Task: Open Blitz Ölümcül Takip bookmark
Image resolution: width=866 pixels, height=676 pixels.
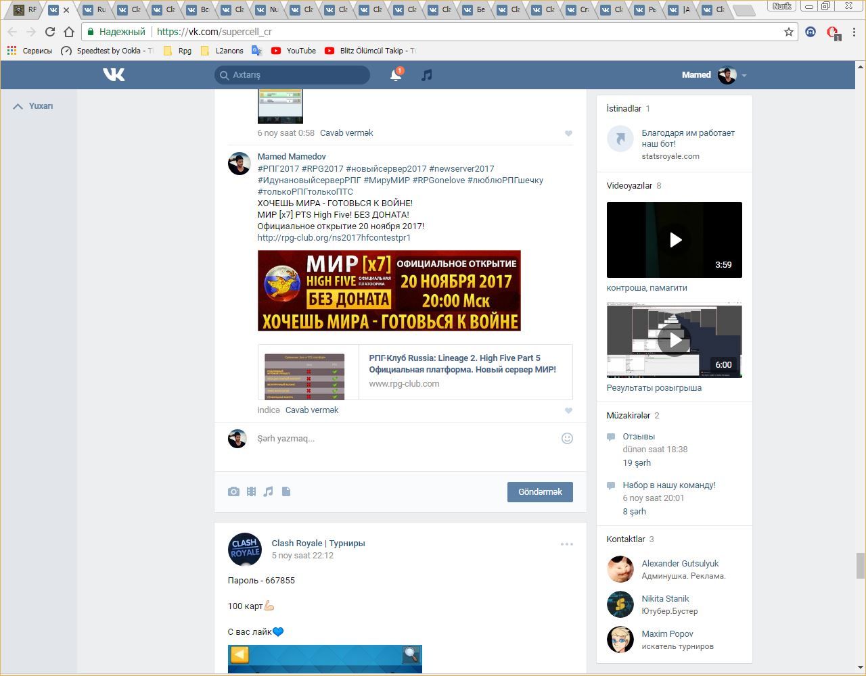Action: [x=370, y=51]
